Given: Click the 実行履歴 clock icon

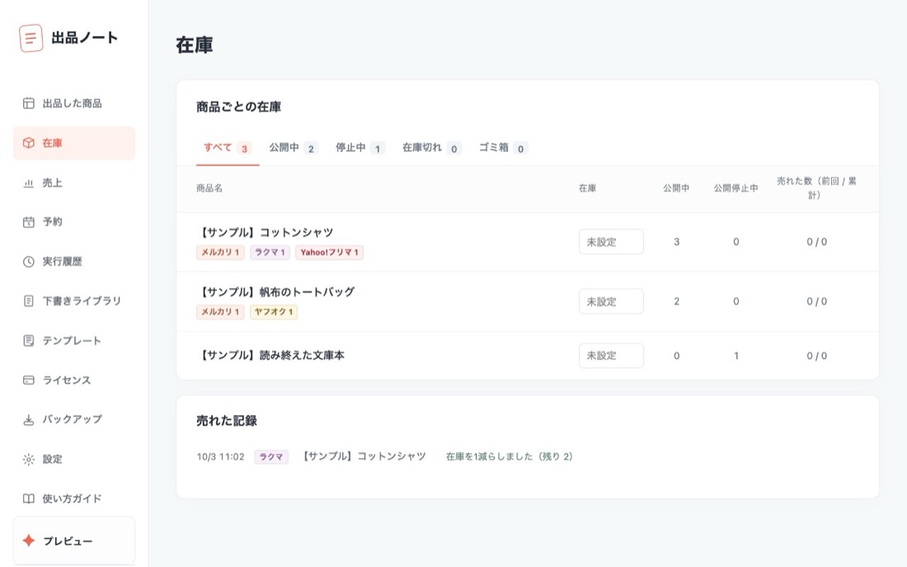Looking at the screenshot, I should [x=28, y=262].
